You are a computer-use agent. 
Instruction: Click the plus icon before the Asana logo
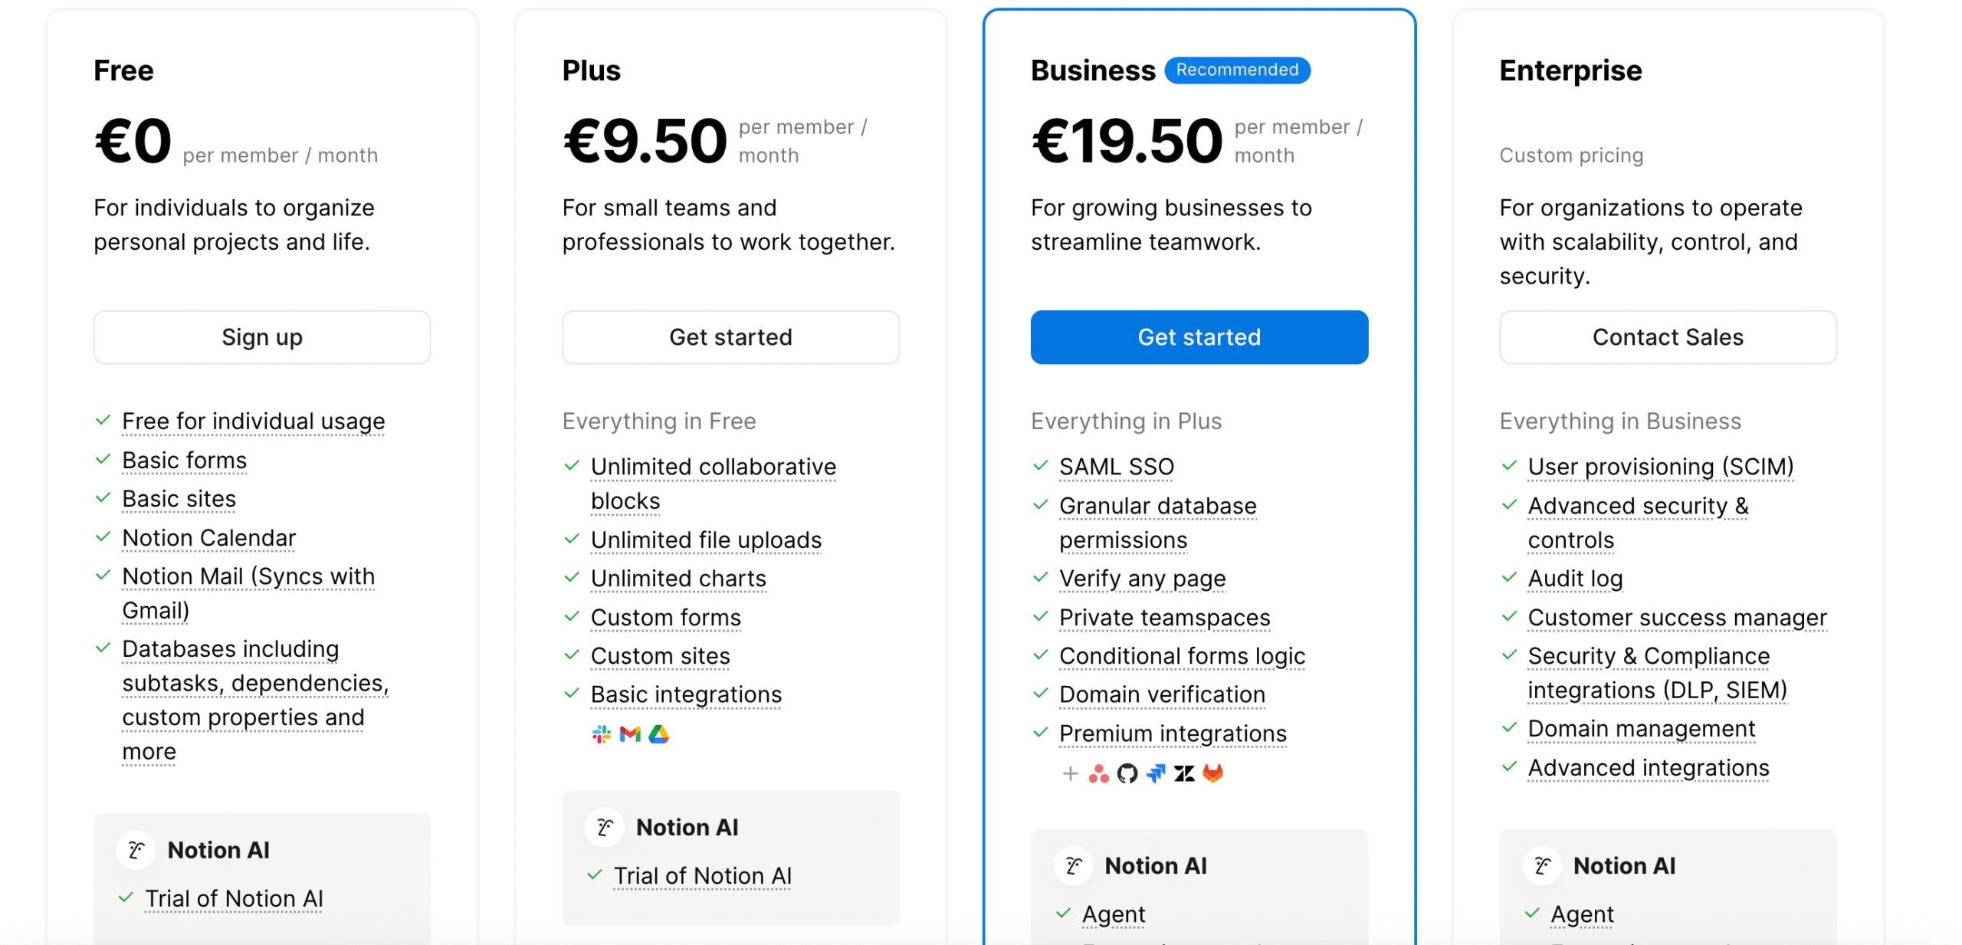click(1070, 774)
